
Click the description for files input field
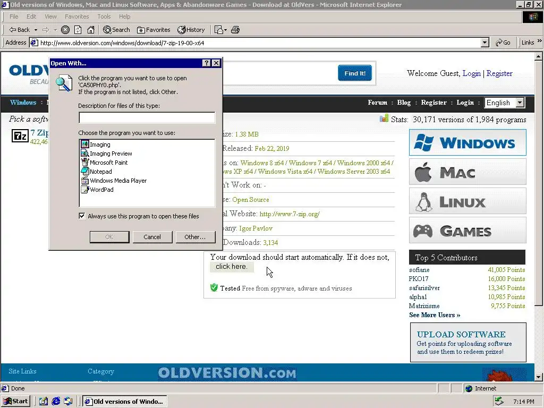click(147, 117)
